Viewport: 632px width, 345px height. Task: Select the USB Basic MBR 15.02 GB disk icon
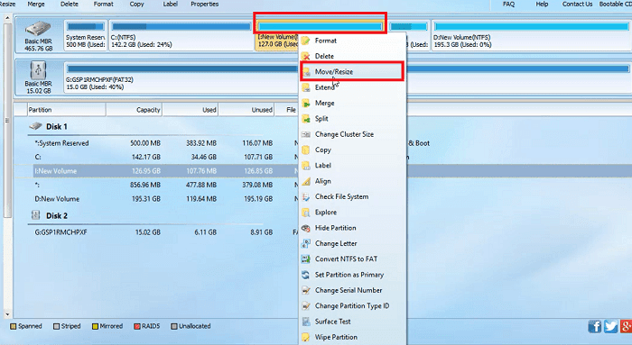38,70
